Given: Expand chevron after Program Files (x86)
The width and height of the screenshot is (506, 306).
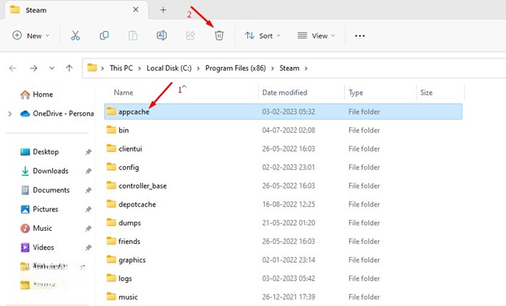Looking at the screenshot, I should tap(273, 69).
